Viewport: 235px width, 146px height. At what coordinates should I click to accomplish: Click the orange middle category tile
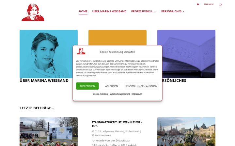point(117,38)
